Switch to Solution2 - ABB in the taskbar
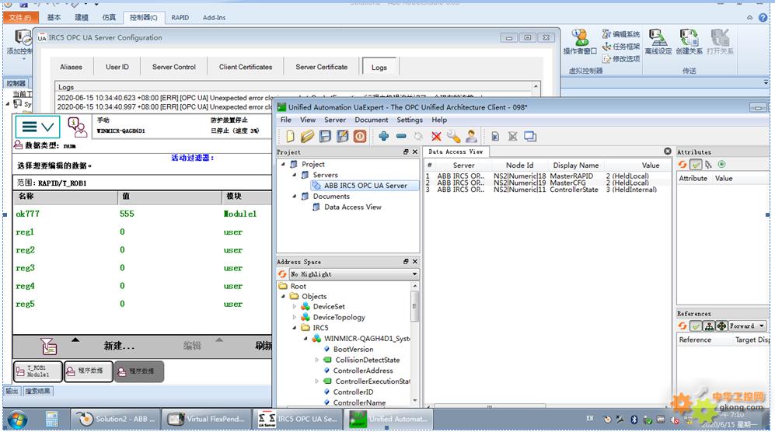Screen dimensions: 775x432 point(117,419)
